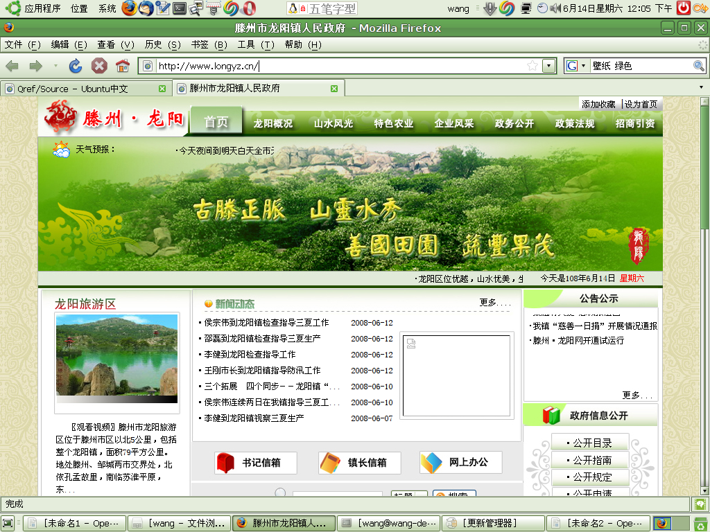Click the search magnifier in the search box

coord(699,66)
